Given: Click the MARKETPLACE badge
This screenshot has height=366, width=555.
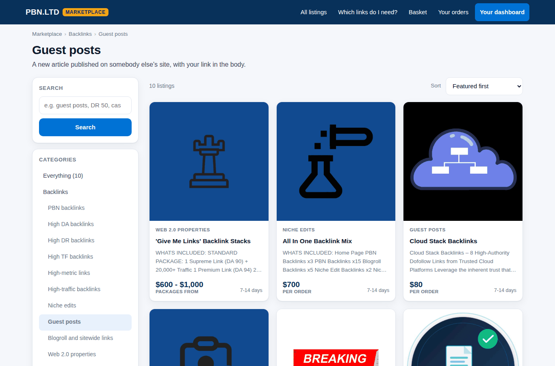Looking at the screenshot, I should tap(85, 12).
